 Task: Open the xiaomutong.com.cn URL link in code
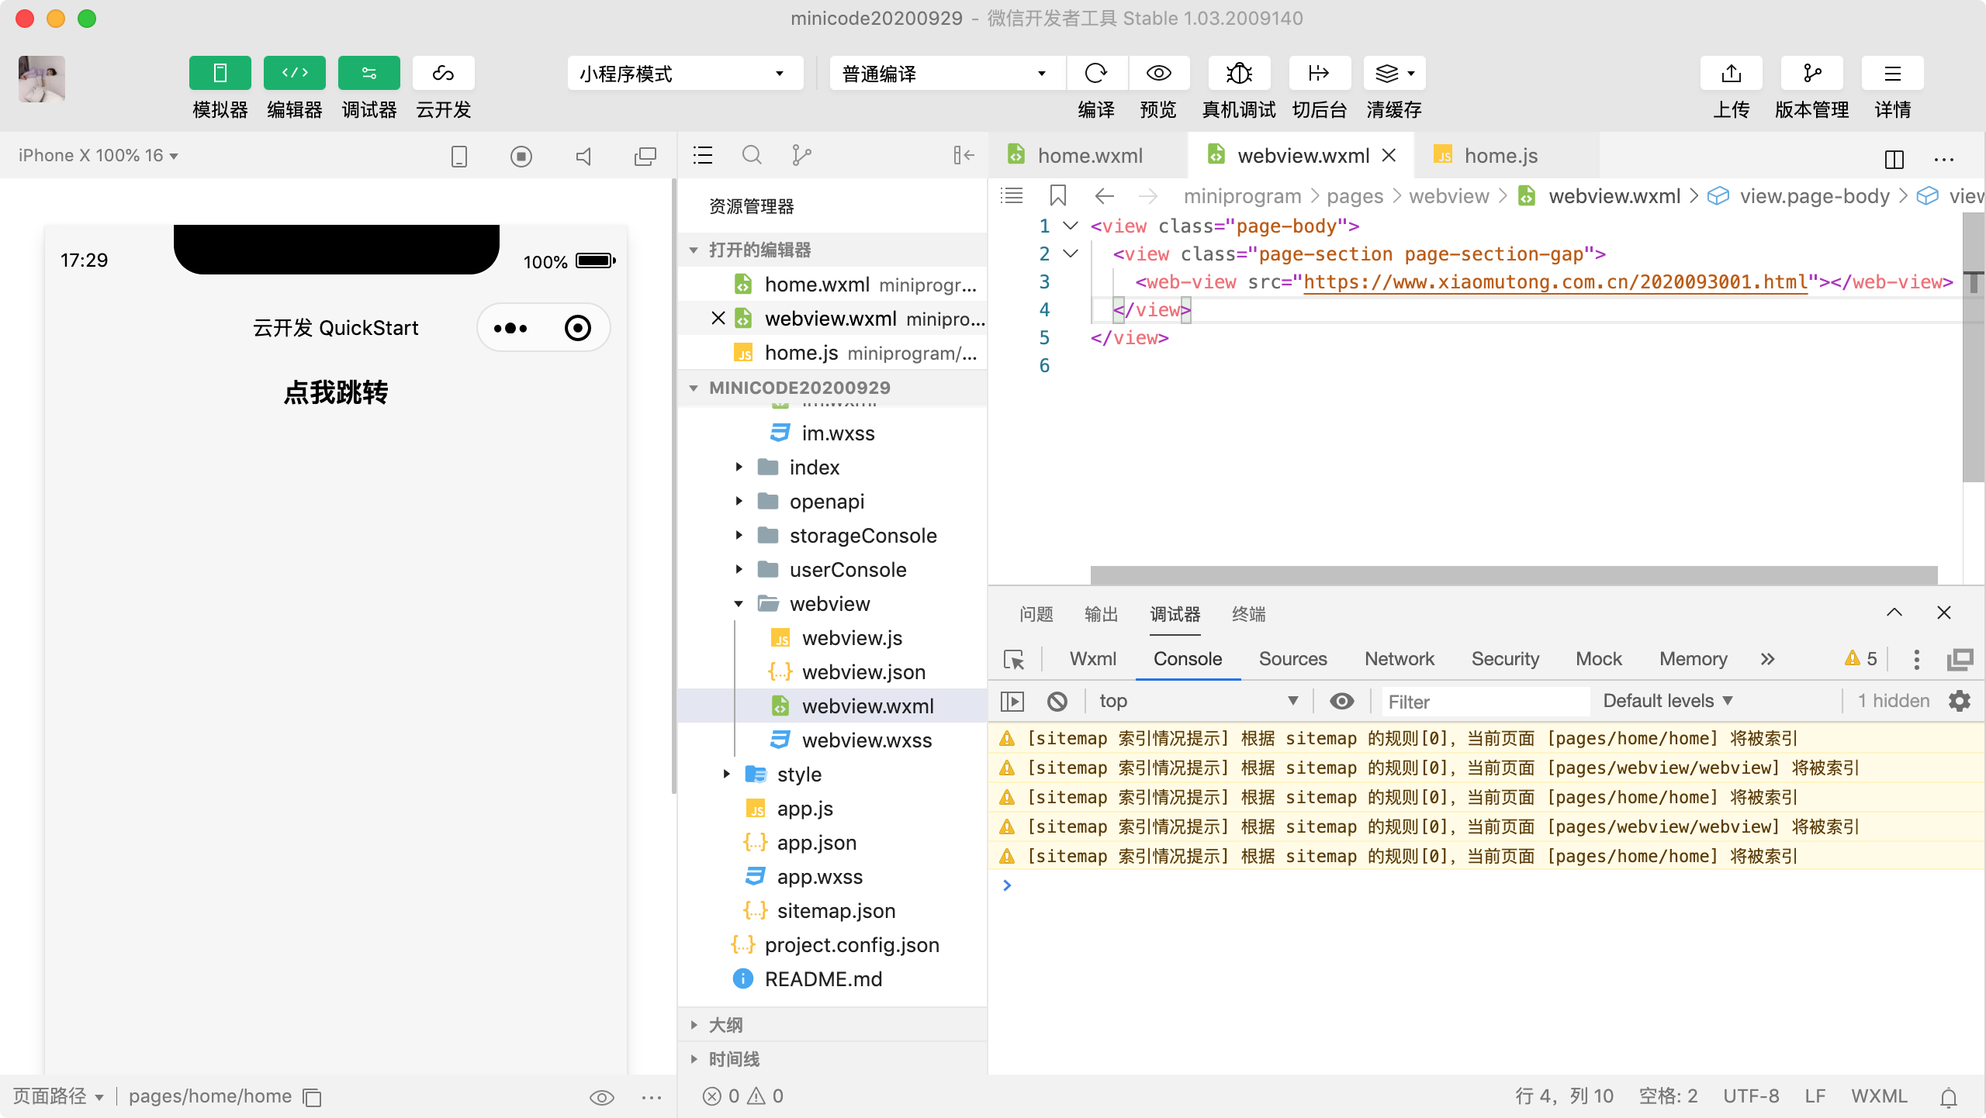coord(1555,282)
